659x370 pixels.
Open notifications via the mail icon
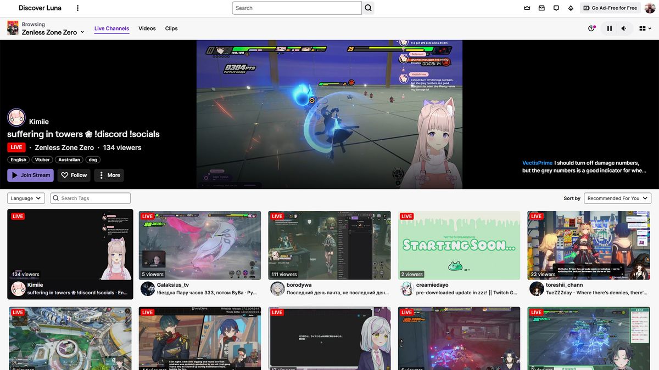[541, 8]
